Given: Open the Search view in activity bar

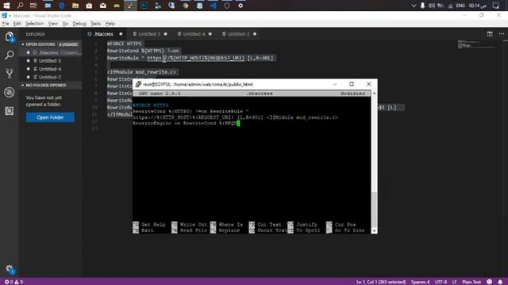Looking at the screenshot, I should pos(10,55).
